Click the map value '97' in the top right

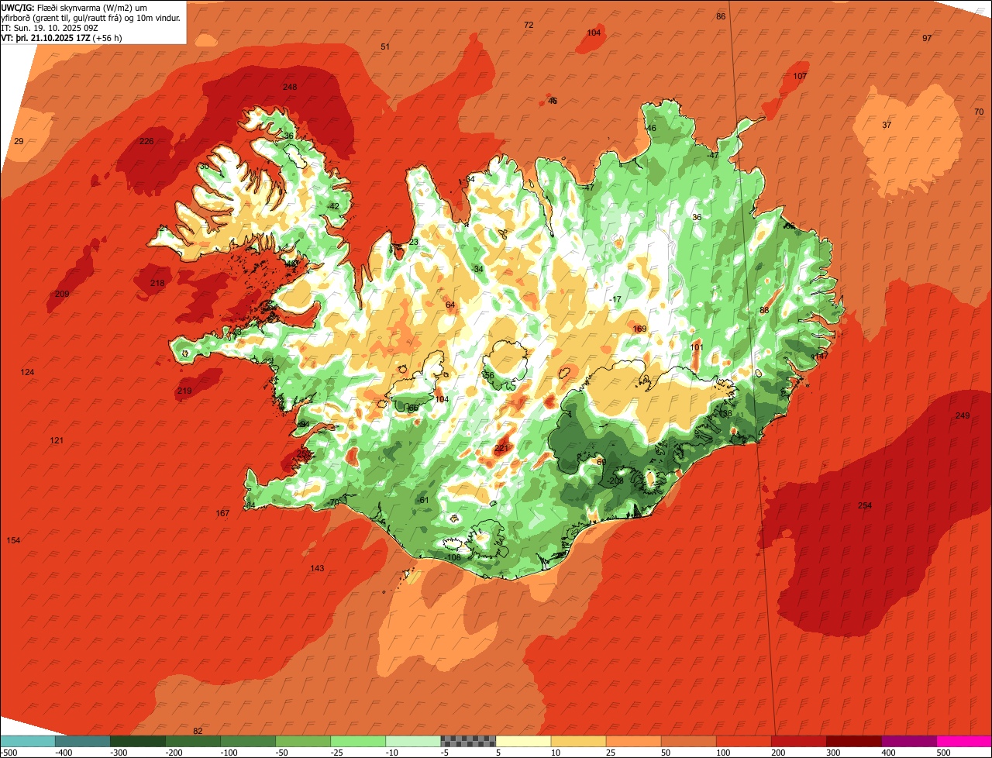[927, 38]
